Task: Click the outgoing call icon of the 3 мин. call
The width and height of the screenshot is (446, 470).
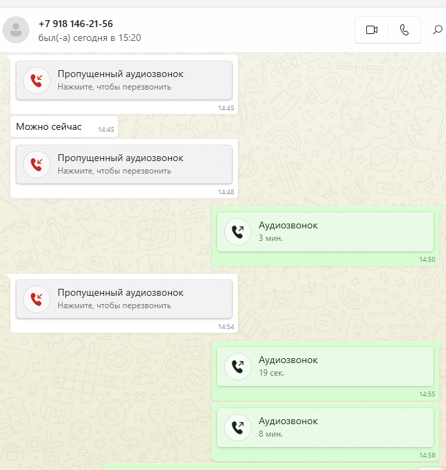Action: [238, 232]
